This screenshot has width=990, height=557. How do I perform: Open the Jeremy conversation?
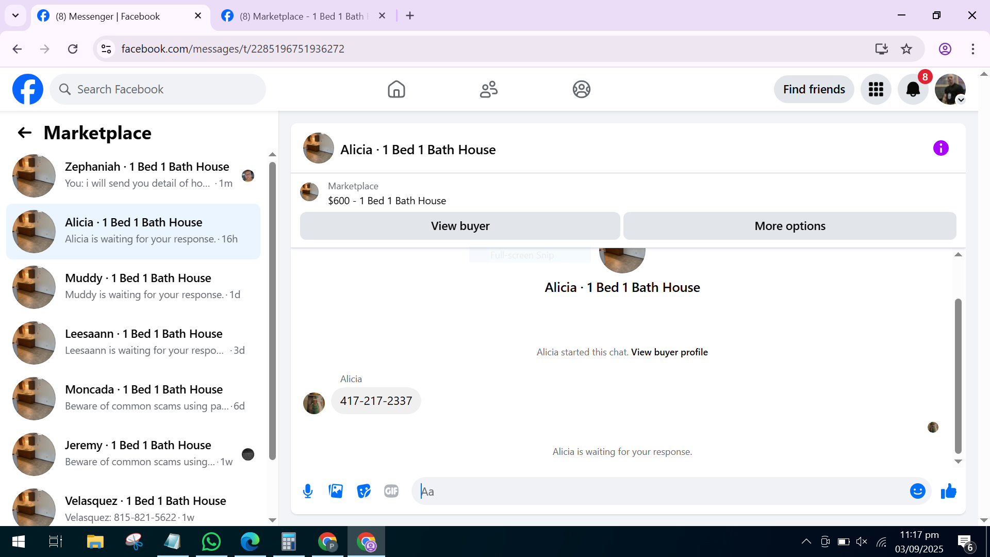(133, 454)
